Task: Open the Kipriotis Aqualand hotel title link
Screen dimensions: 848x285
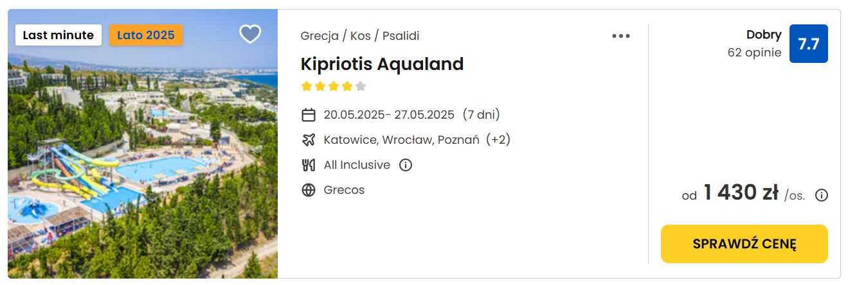Action: click(383, 64)
